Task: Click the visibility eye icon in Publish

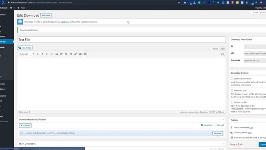Action: [x=232, y=132]
